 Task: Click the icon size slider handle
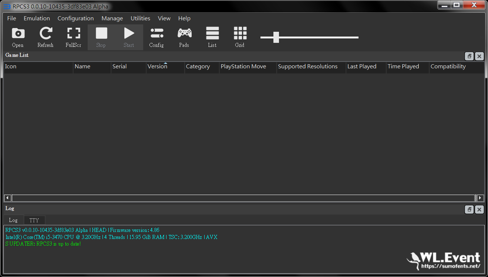pyautogui.click(x=276, y=37)
